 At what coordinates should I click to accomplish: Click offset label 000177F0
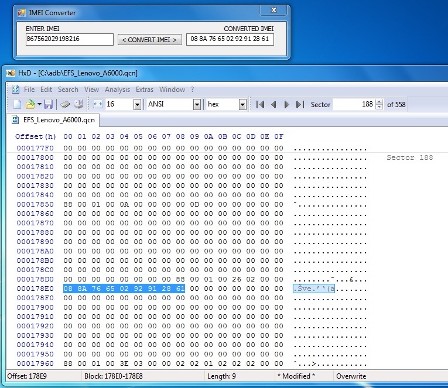pos(35,148)
